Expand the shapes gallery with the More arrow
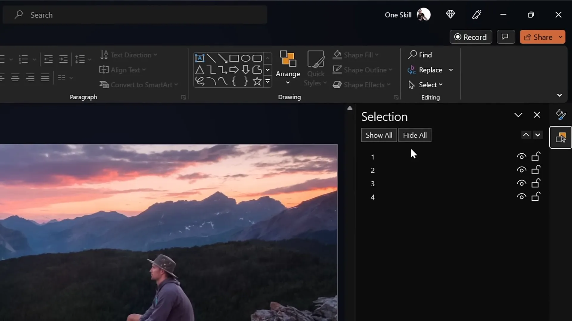 click(267, 81)
